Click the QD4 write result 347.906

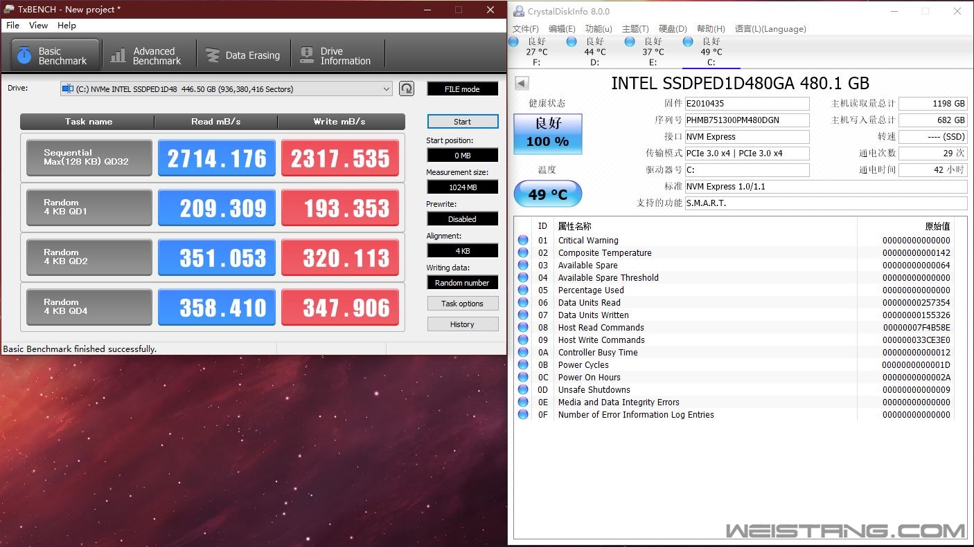tap(340, 307)
